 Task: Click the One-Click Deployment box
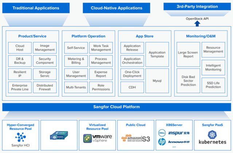(132, 74)
